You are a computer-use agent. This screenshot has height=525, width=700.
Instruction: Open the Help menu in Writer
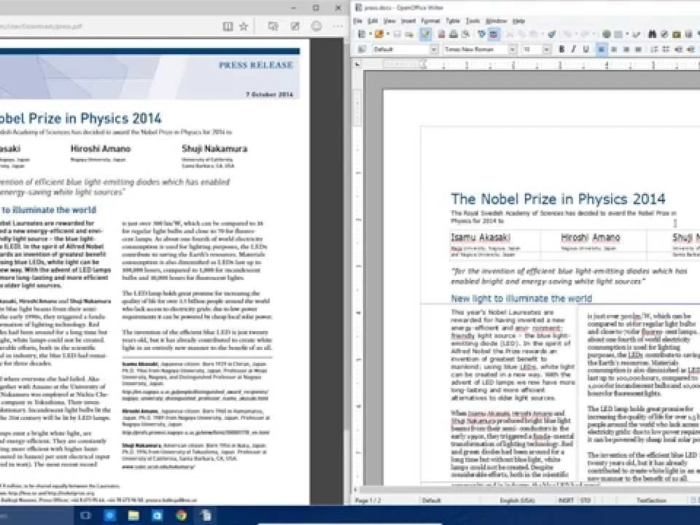point(519,21)
